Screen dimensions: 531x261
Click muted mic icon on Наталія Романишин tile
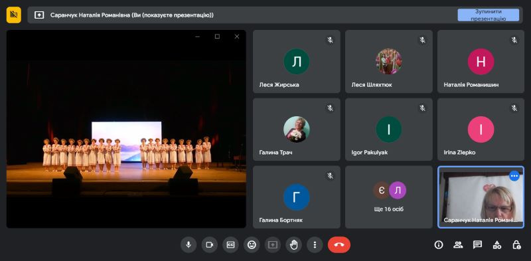pos(514,41)
